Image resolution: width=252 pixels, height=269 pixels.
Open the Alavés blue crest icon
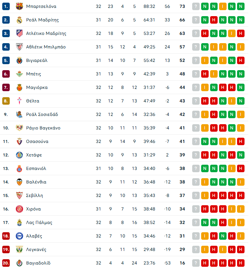tap(19, 236)
